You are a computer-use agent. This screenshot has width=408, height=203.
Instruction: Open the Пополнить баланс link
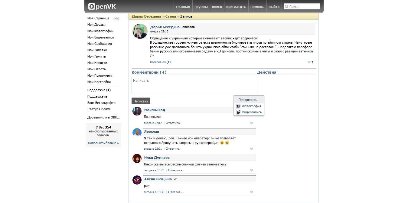pos(103,143)
